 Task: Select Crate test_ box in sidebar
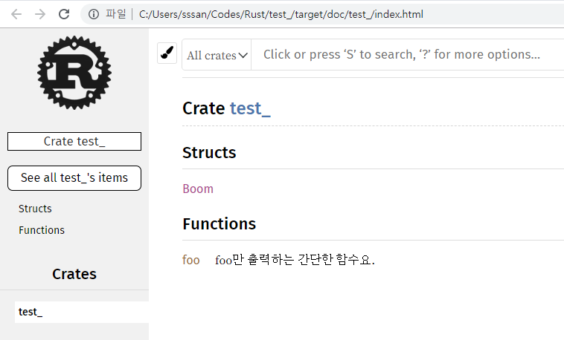(x=74, y=141)
